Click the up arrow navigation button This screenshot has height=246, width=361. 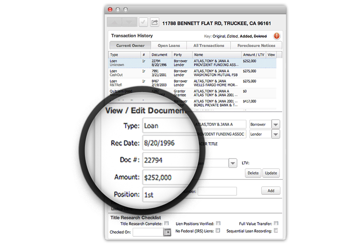click(x=115, y=22)
